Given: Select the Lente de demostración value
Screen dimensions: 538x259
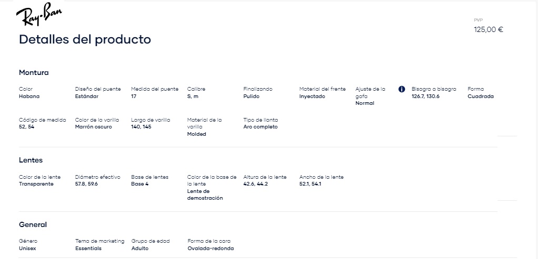Looking at the screenshot, I should point(205,195).
